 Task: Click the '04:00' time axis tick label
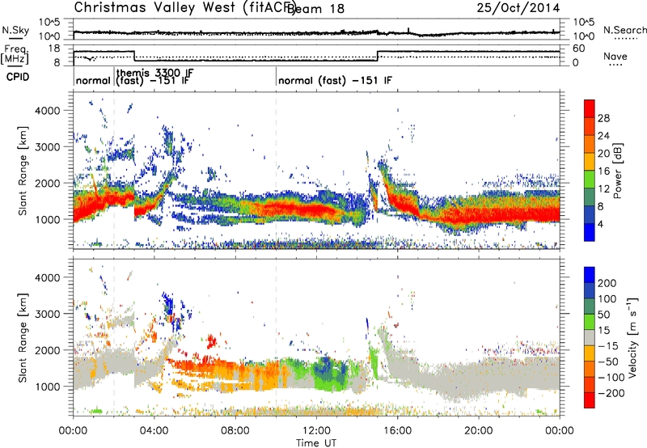(154, 431)
